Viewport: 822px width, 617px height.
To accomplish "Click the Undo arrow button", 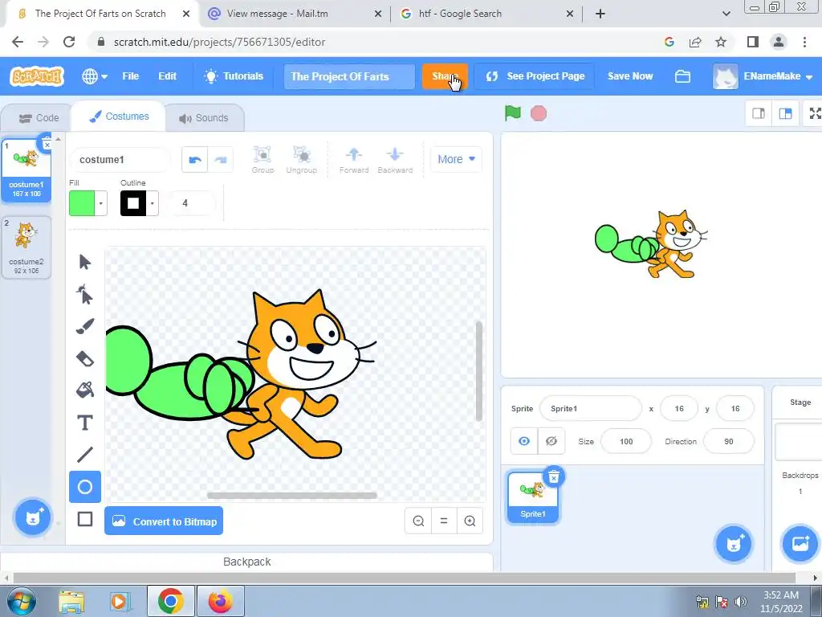I will (195, 160).
